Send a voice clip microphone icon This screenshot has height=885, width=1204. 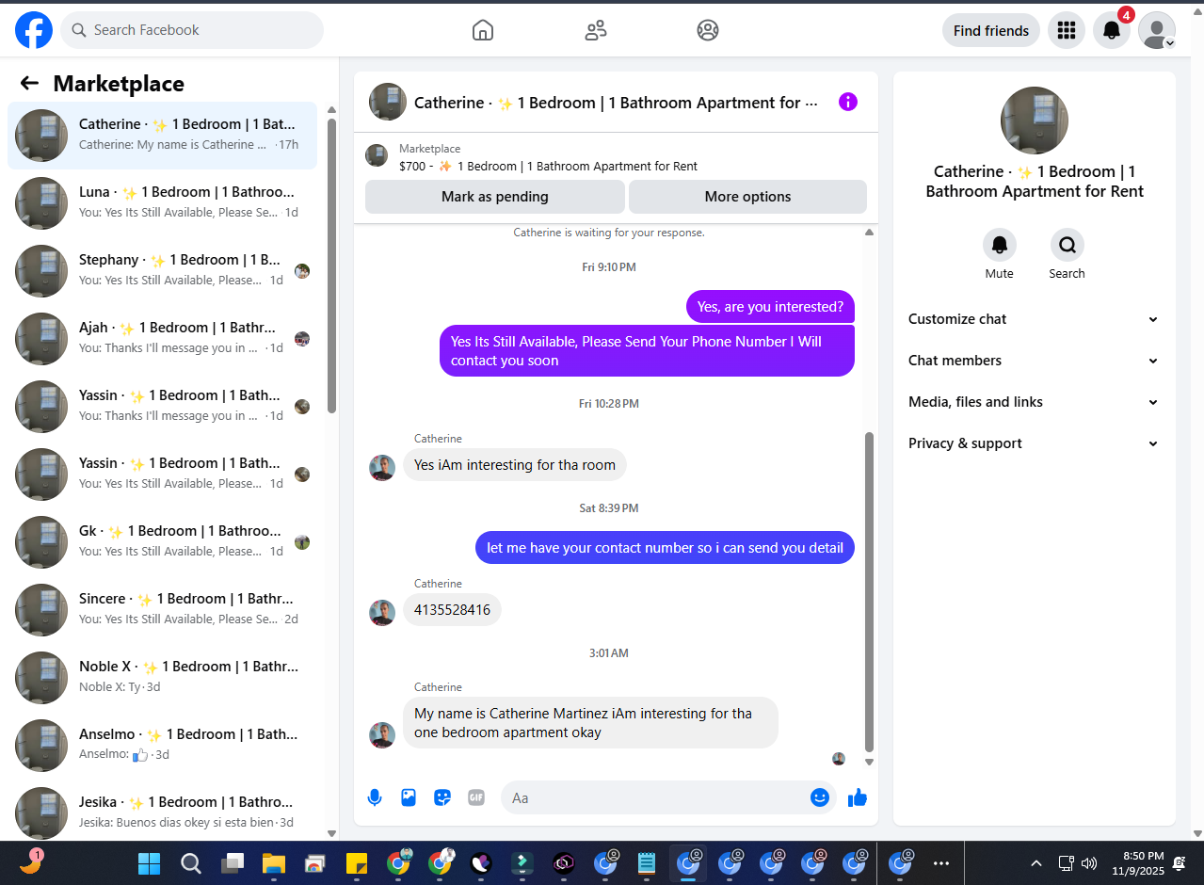[375, 797]
